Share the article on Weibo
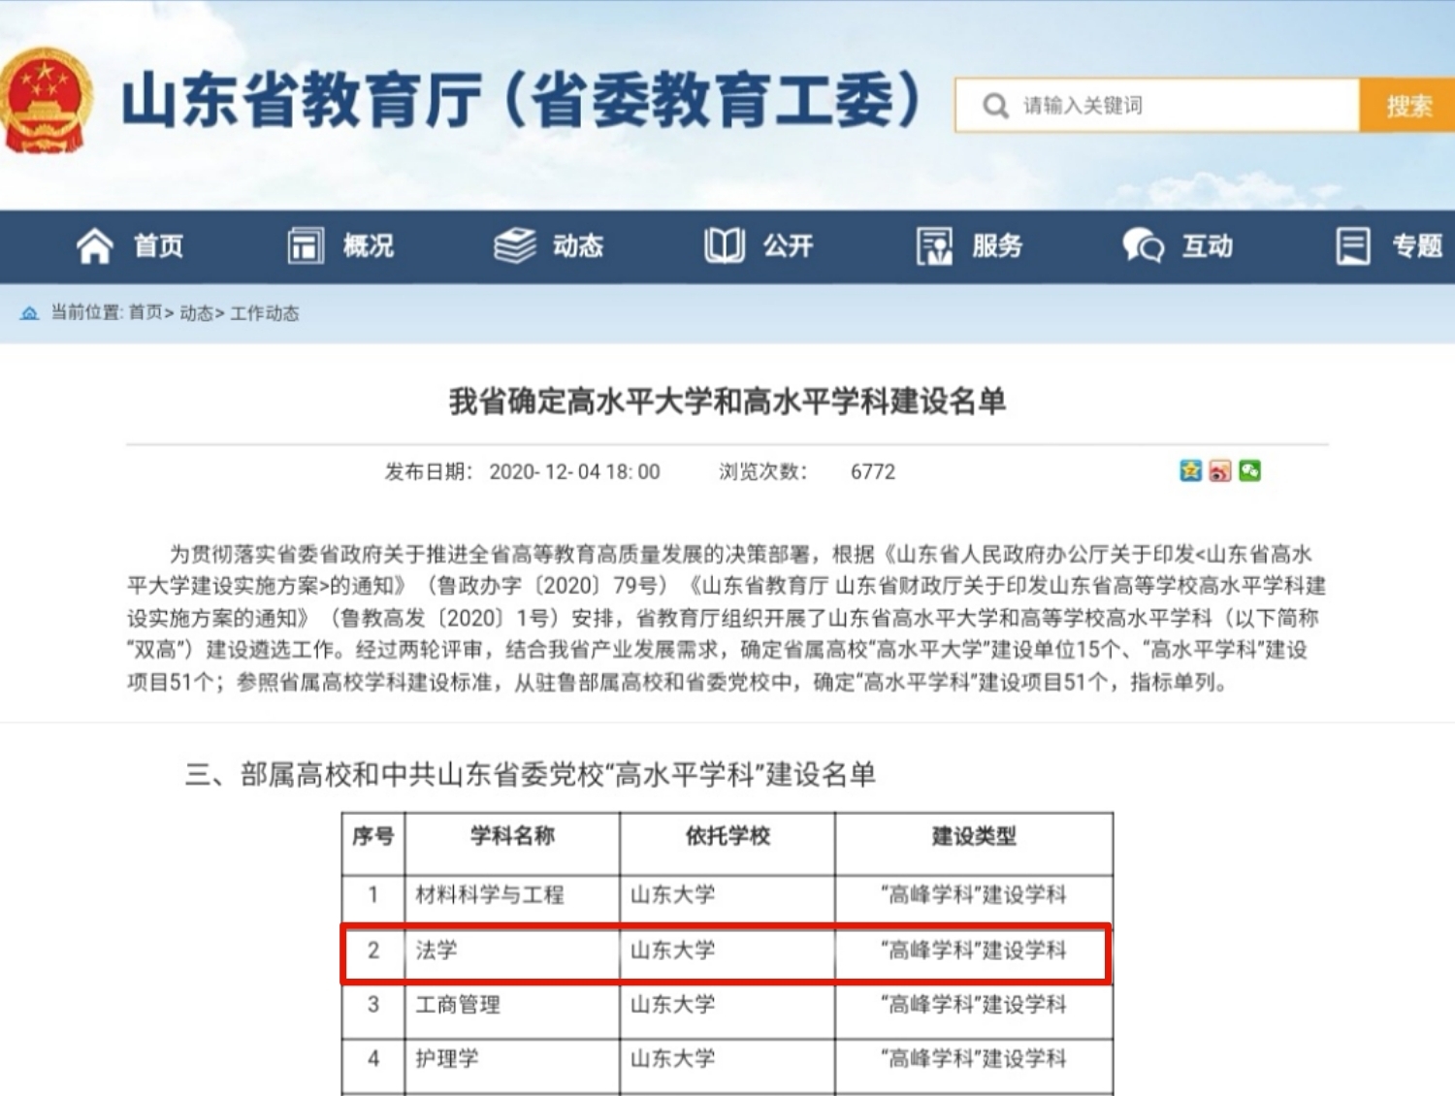The width and height of the screenshot is (1455, 1096). click(x=1220, y=471)
